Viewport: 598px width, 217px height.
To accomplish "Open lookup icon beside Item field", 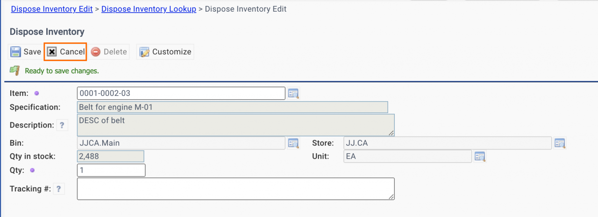I will [x=293, y=94].
